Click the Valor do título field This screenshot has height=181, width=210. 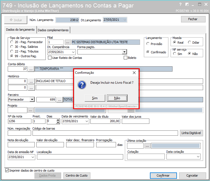pos(105,121)
